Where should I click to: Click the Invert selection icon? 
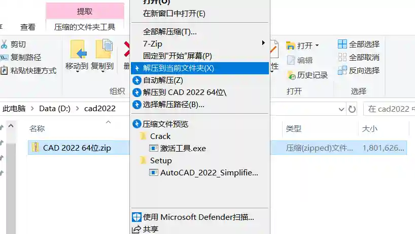tap(342, 70)
